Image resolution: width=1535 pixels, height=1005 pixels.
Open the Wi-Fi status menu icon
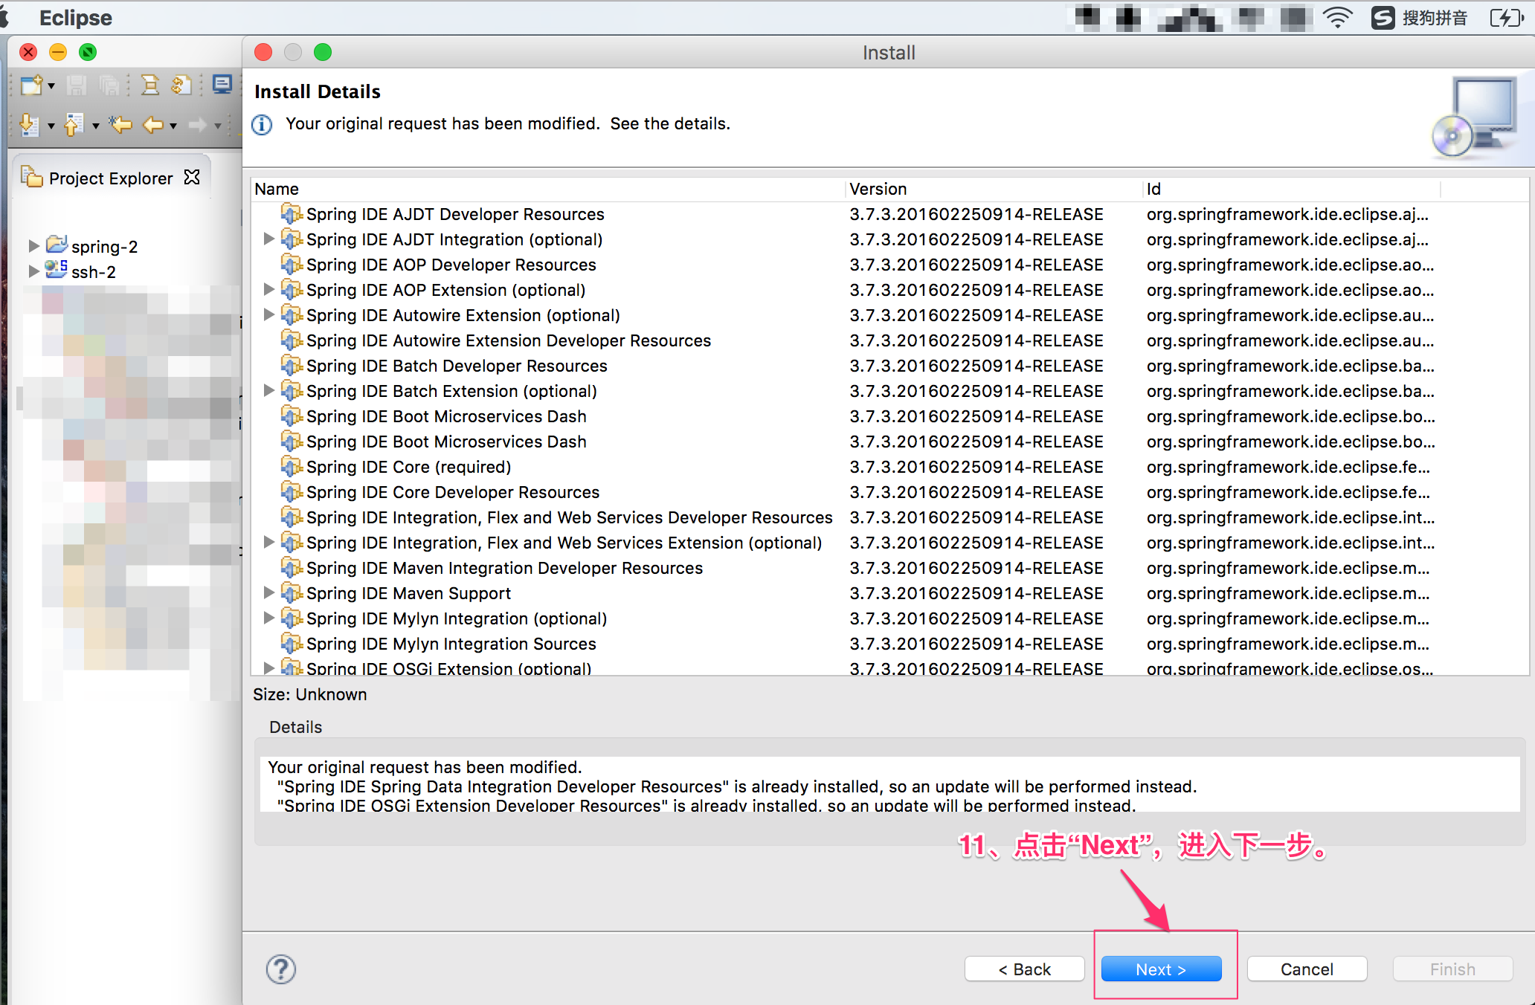tap(1337, 17)
